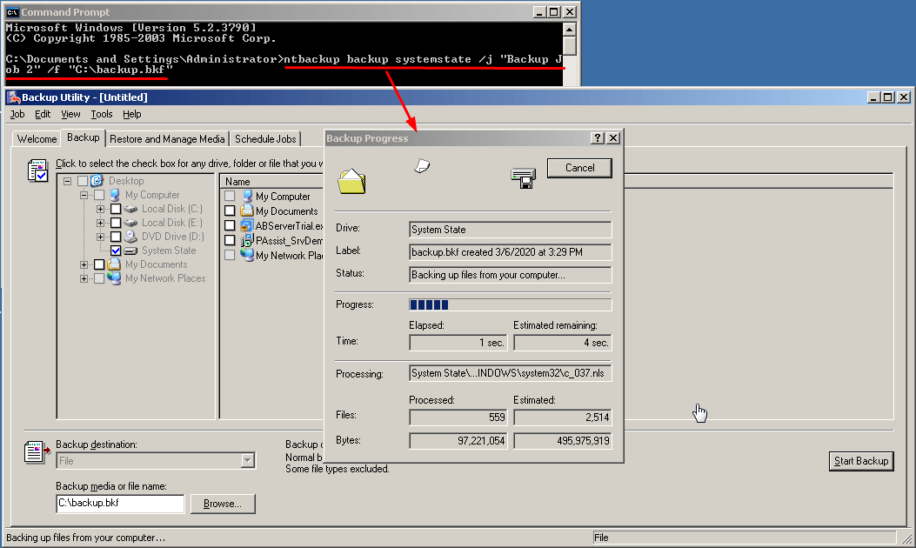Viewport: 916px width, 548px height.
Task: Click the PAssist_SrvDemo file icon
Action: tap(247, 240)
